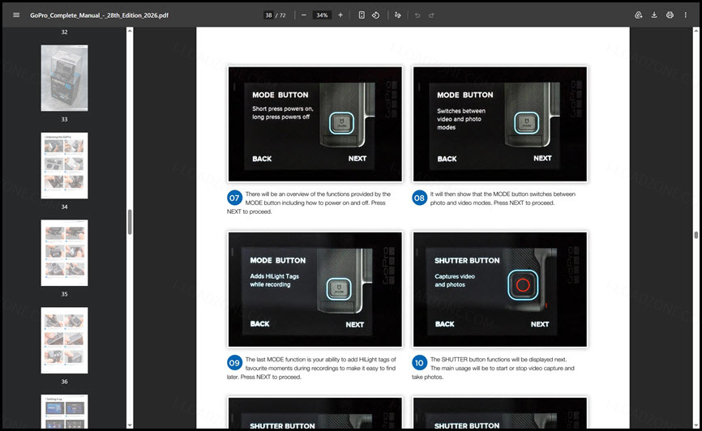Open page 34 thumbnail

(65, 165)
